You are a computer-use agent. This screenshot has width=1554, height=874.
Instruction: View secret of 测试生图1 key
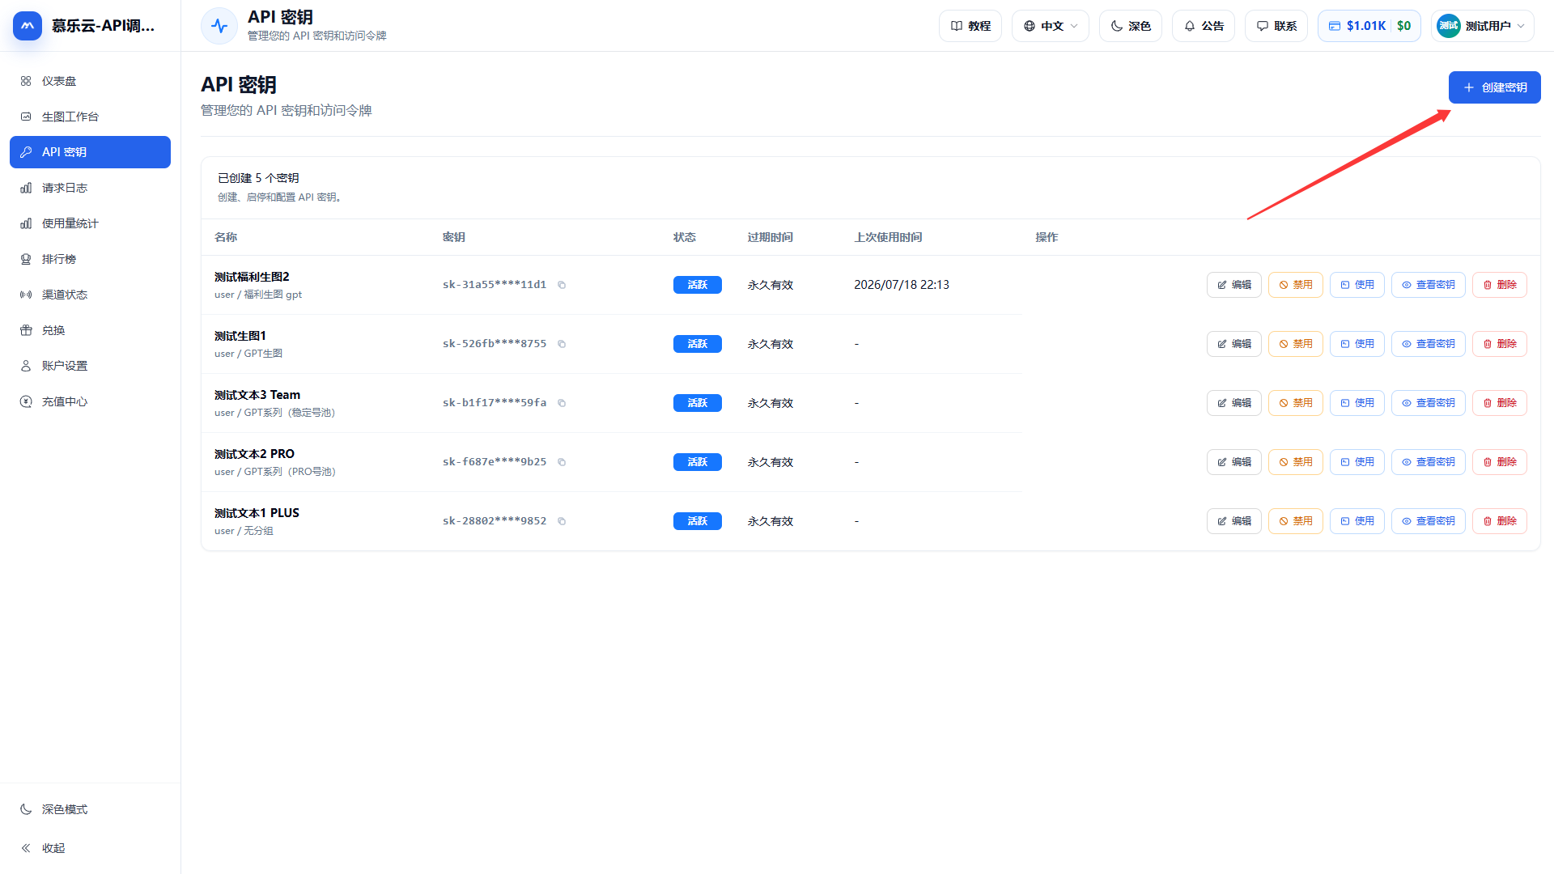coord(1428,344)
